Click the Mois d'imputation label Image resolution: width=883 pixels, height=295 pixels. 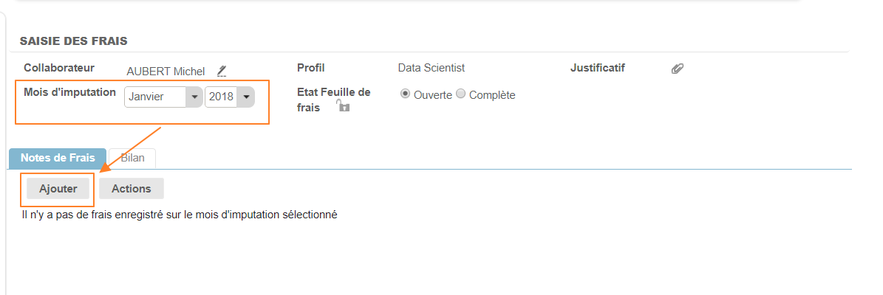point(69,92)
